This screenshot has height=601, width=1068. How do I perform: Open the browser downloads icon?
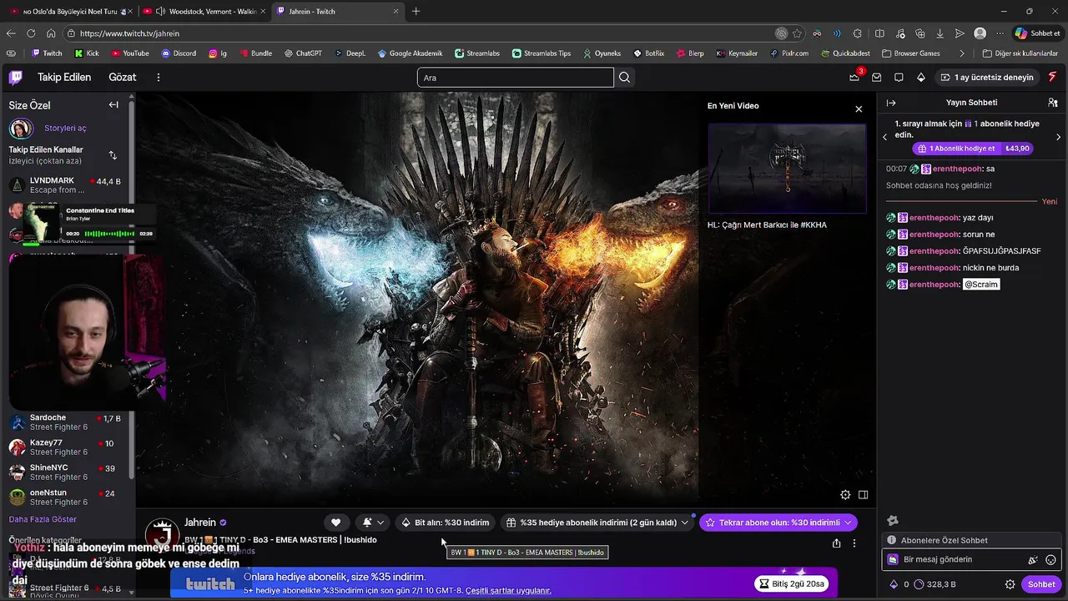point(940,33)
